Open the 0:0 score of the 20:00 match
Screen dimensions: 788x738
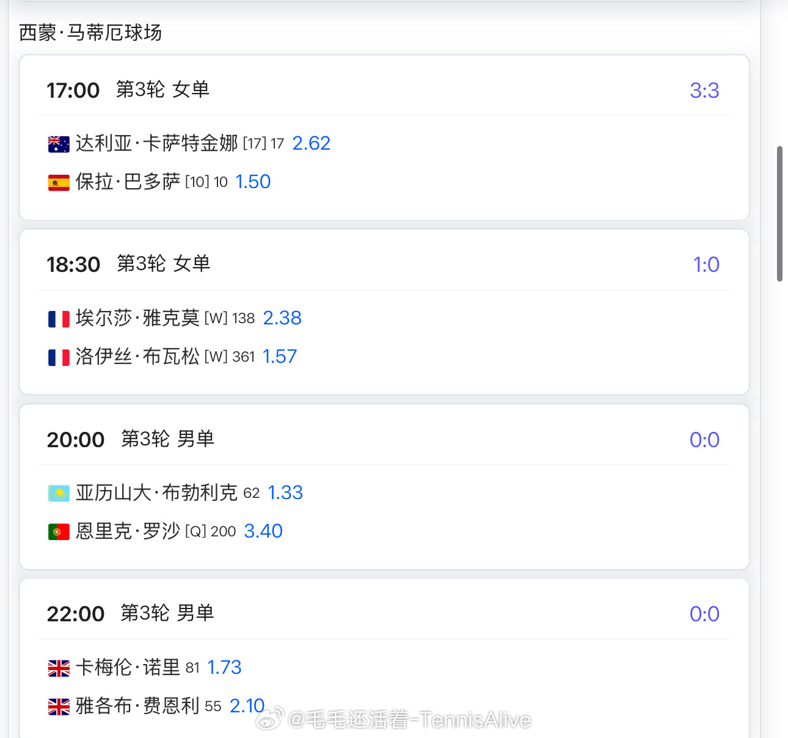[x=704, y=440]
